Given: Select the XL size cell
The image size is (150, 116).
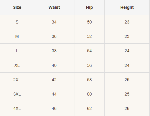Looking at the screenshot, I should [17, 65].
